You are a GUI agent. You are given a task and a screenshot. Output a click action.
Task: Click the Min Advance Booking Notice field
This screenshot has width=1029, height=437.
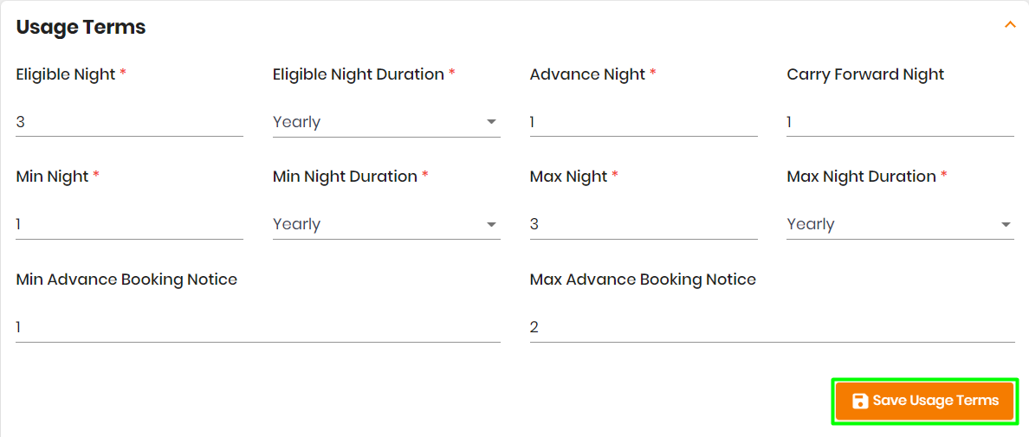[x=258, y=328]
